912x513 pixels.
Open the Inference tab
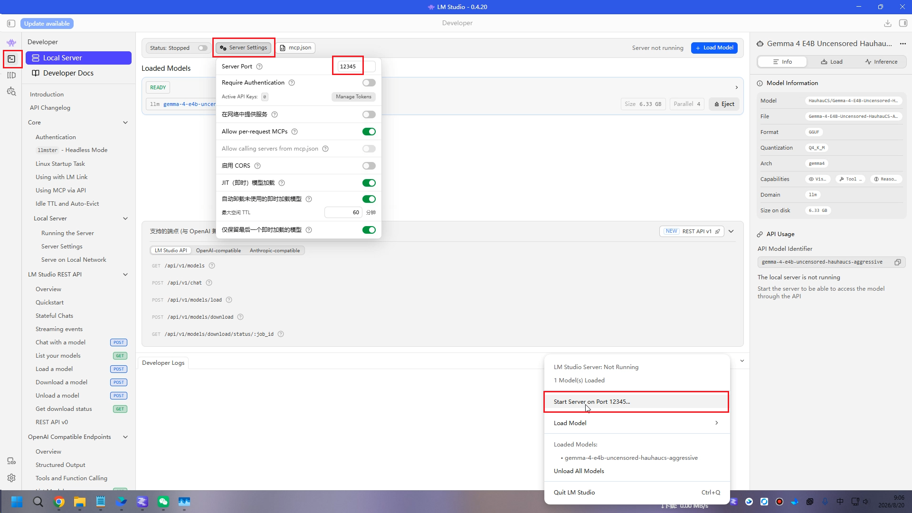[881, 62]
